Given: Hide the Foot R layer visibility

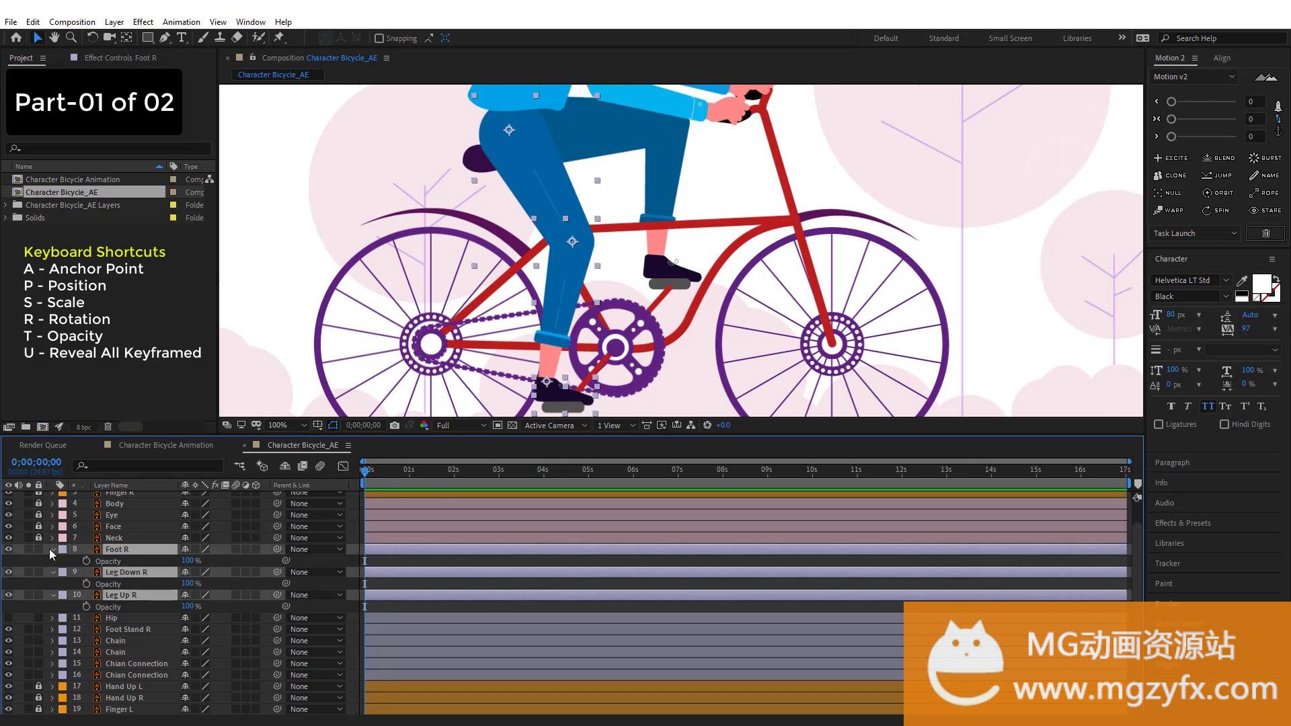Looking at the screenshot, I should [9, 549].
